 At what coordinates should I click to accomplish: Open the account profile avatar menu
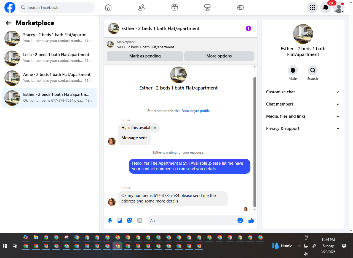point(339,7)
